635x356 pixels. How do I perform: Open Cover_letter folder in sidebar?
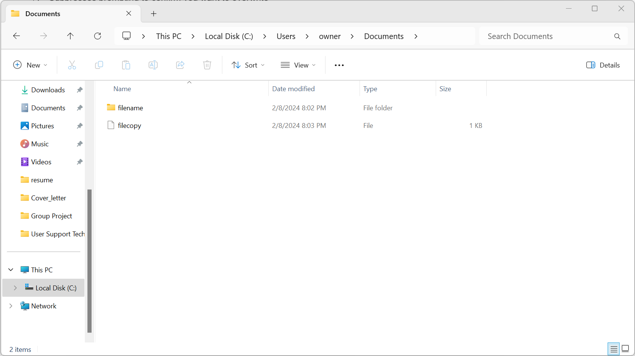click(x=48, y=198)
